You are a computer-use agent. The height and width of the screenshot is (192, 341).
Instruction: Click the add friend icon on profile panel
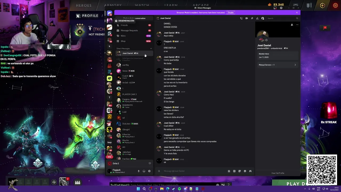click(x=292, y=25)
